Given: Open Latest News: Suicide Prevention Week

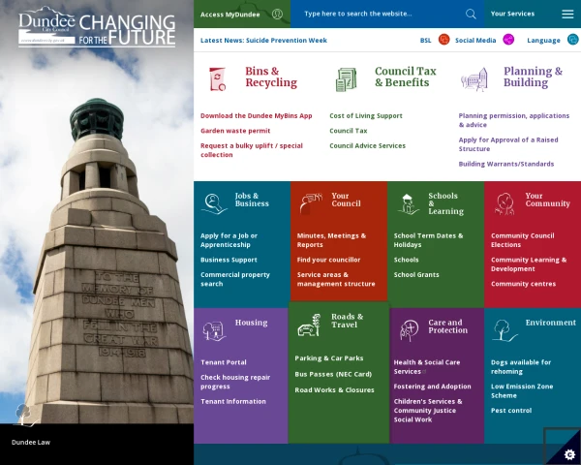Looking at the screenshot, I should pyautogui.click(x=263, y=40).
